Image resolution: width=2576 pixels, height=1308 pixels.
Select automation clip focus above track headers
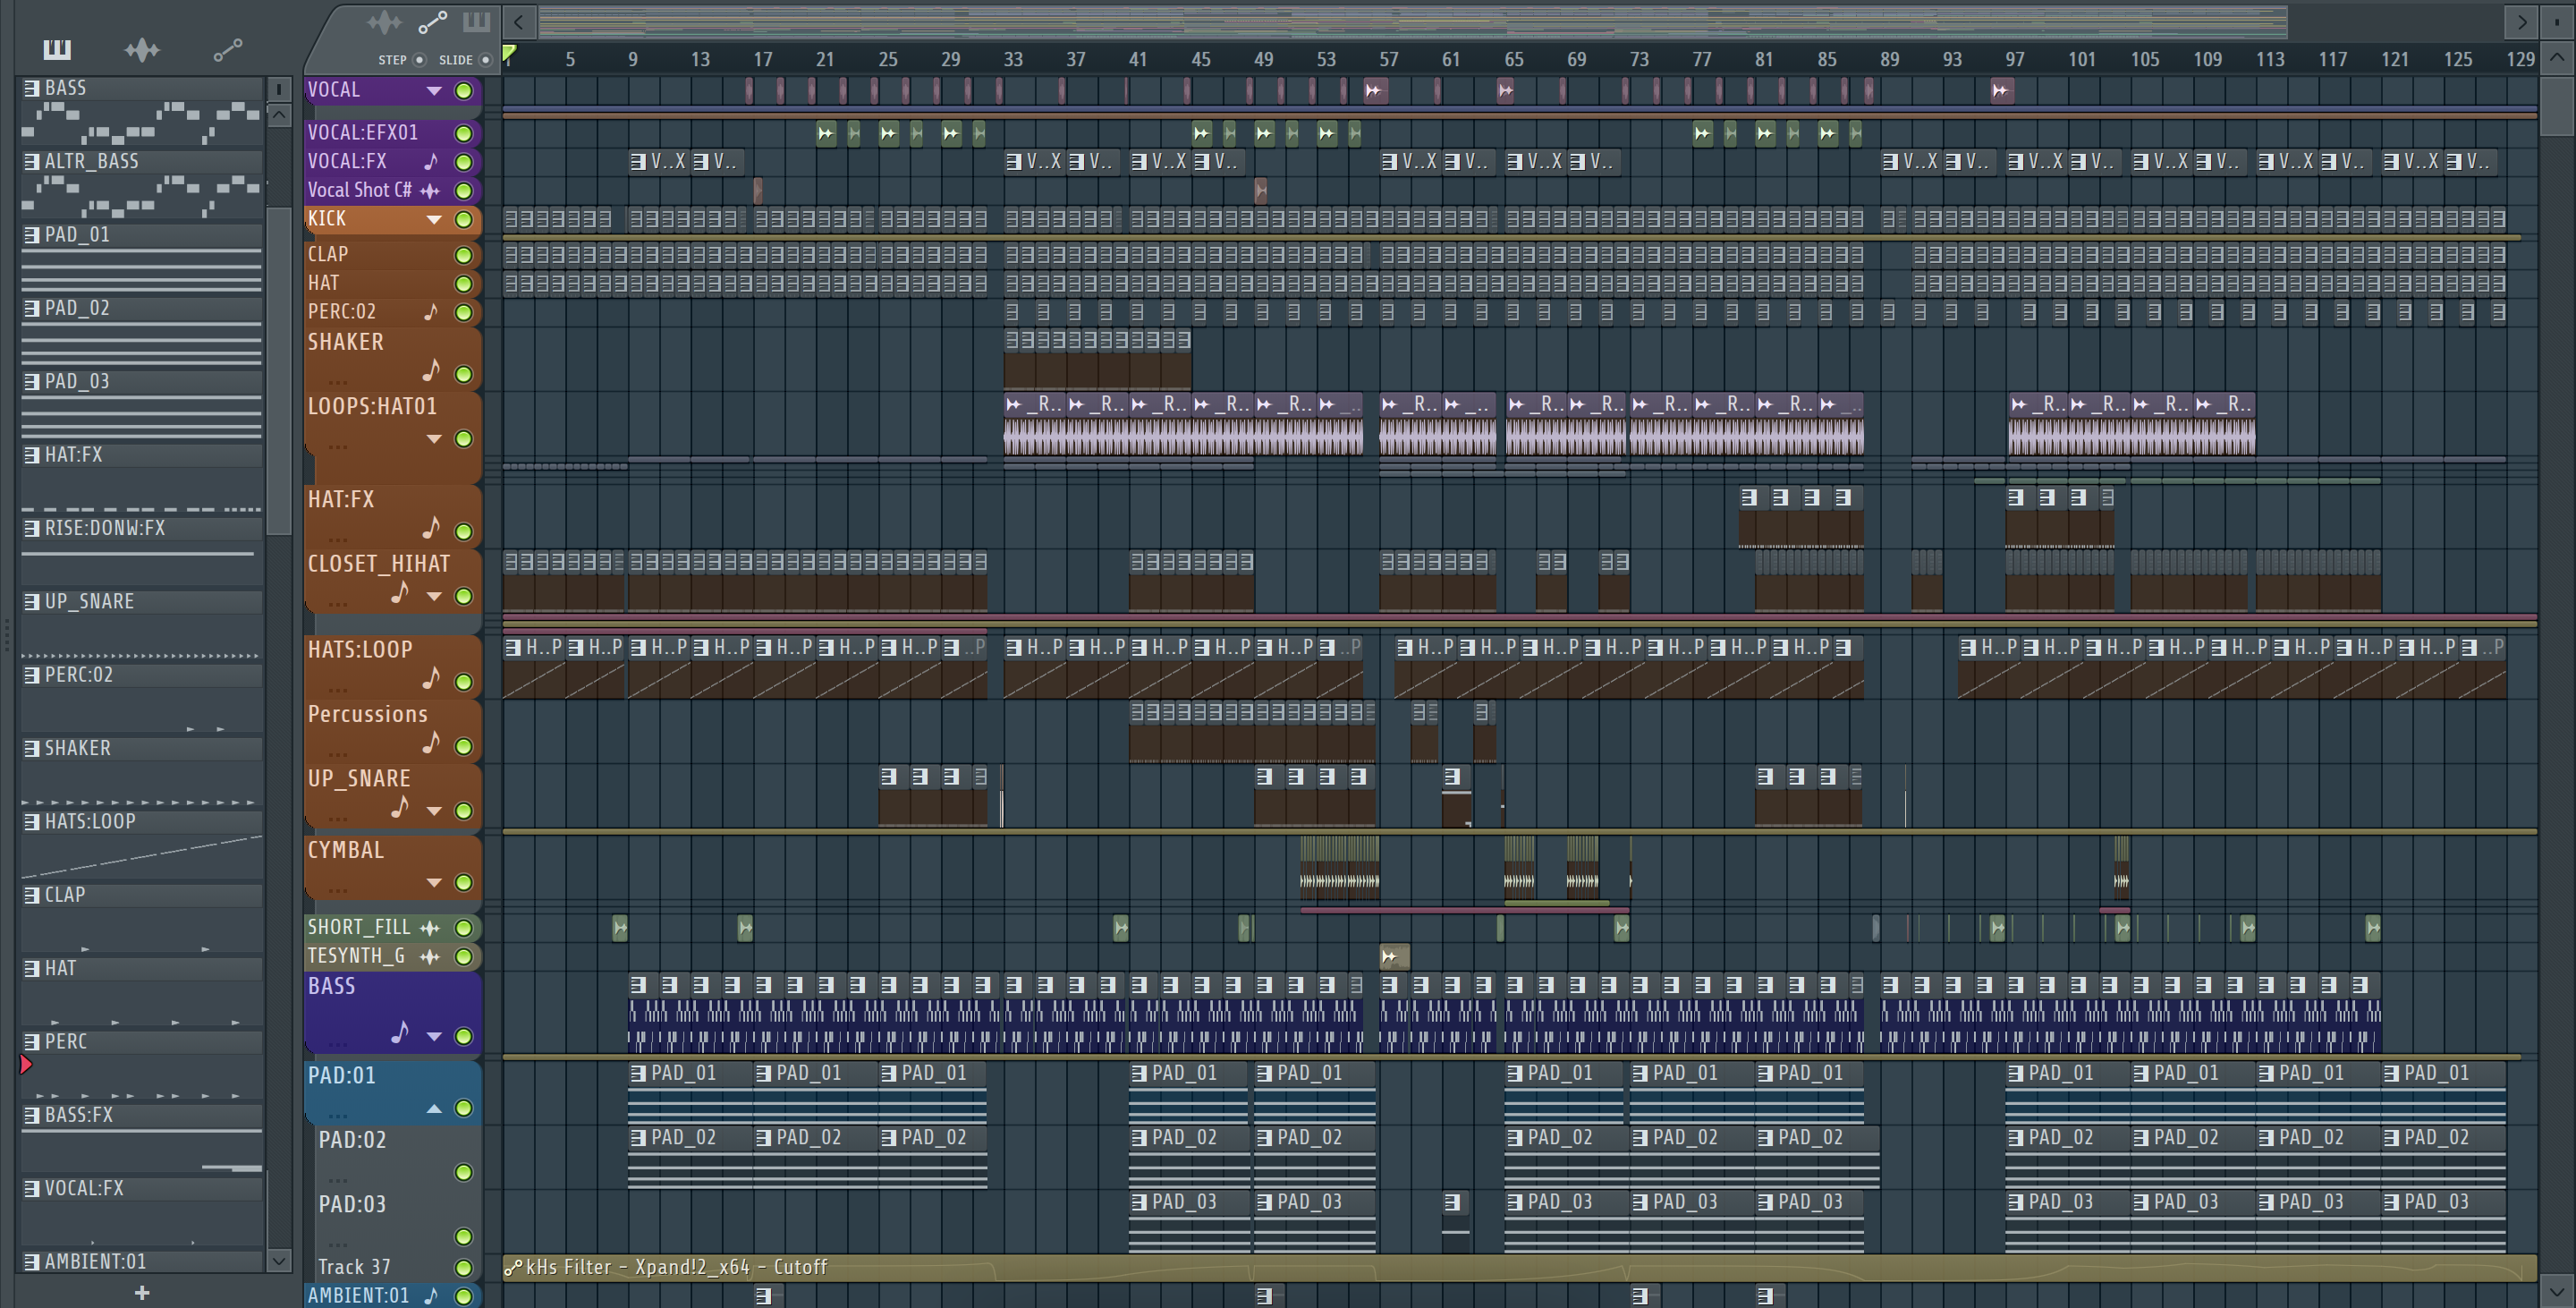point(432,21)
